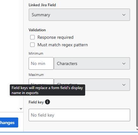The width and height of the screenshot is (138, 135).
Task: Click the left panel scroll down arrow
Action: pyautogui.click(x=21, y=109)
